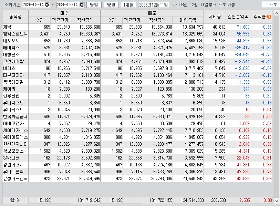The width and height of the screenshot is (280, 206).
Task: Click the 당일 button
Action: (x=94, y=5)
